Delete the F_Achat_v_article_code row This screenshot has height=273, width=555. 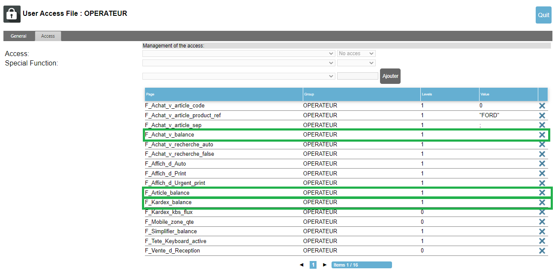(542, 106)
